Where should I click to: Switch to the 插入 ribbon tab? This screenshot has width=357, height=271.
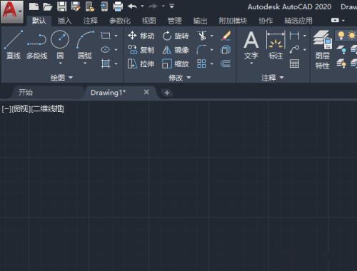click(x=64, y=21)
